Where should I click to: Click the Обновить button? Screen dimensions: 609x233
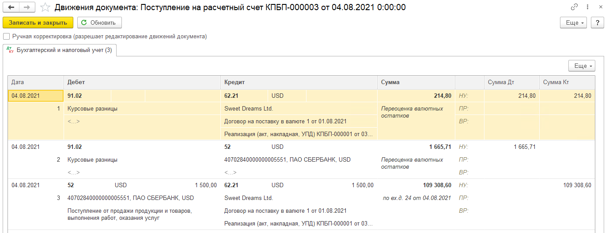[99, 22]
